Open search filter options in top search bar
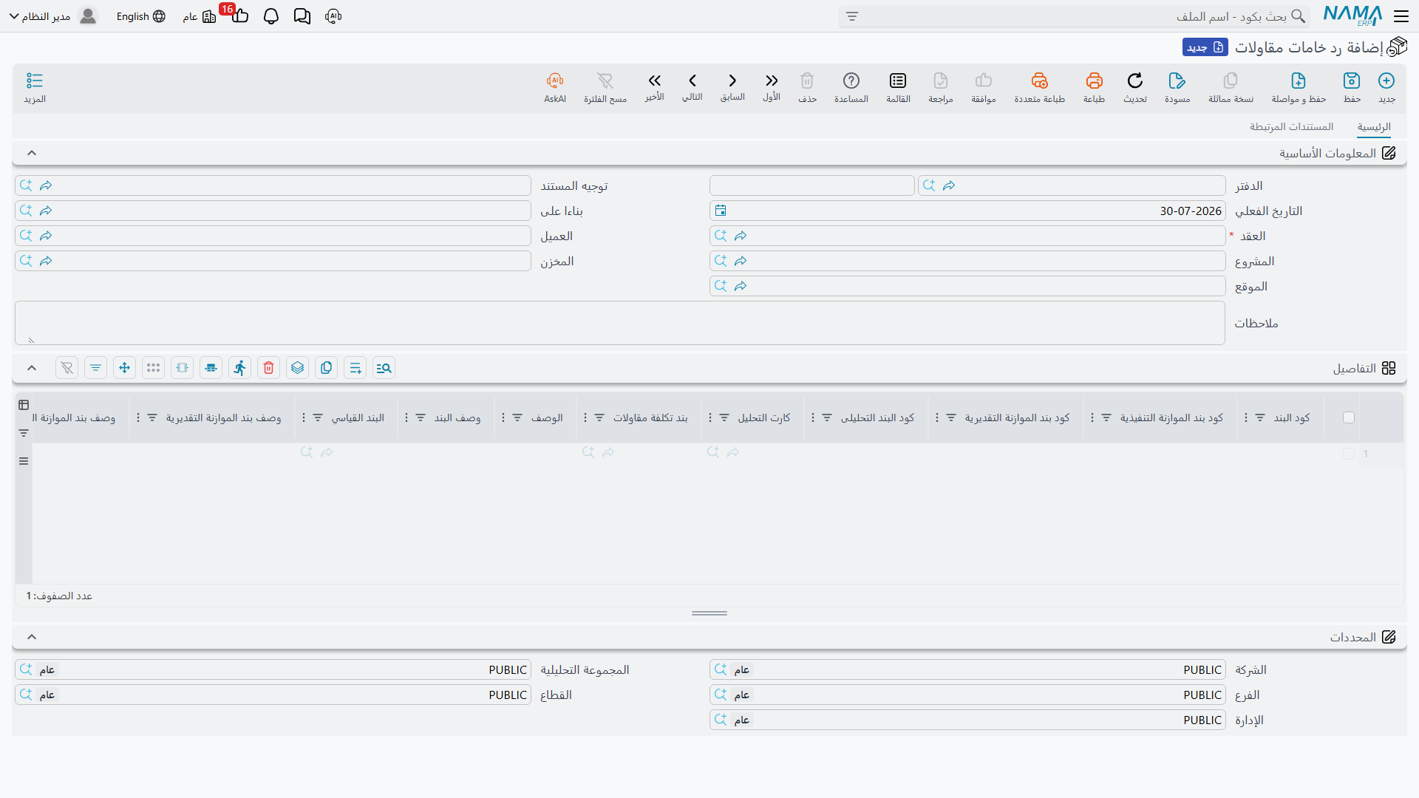This screenshot has width=1419, height=798. point(852,16)
